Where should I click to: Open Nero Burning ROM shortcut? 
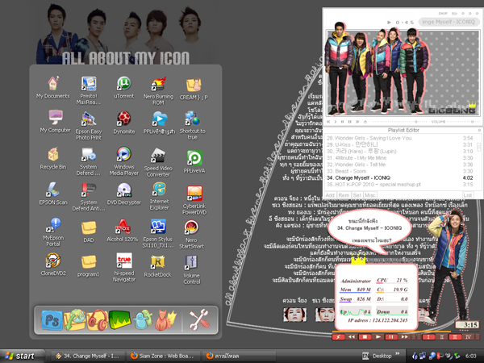[x=158, y=90]
